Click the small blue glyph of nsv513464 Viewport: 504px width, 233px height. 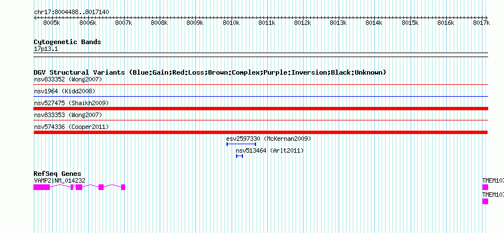(x=239, y=156)
